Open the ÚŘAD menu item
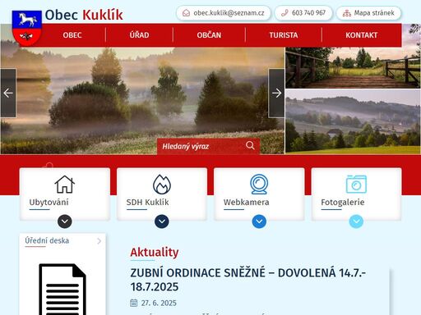Image resolution: width=421 pixels, height=315 pixels. tap(139, 35)
